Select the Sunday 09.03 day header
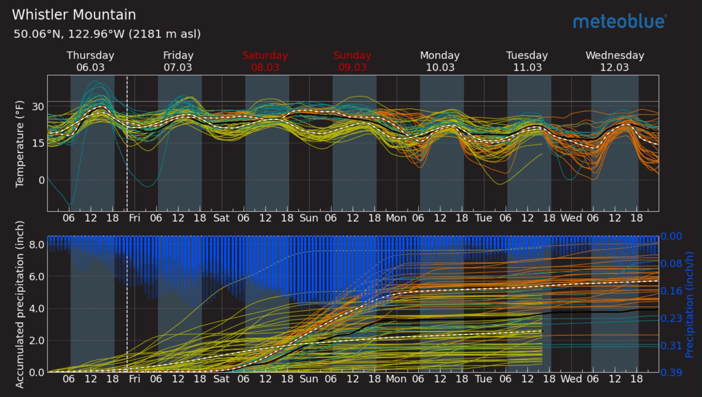The height and width of the screenshot is (397, 702). click(352, 61)
